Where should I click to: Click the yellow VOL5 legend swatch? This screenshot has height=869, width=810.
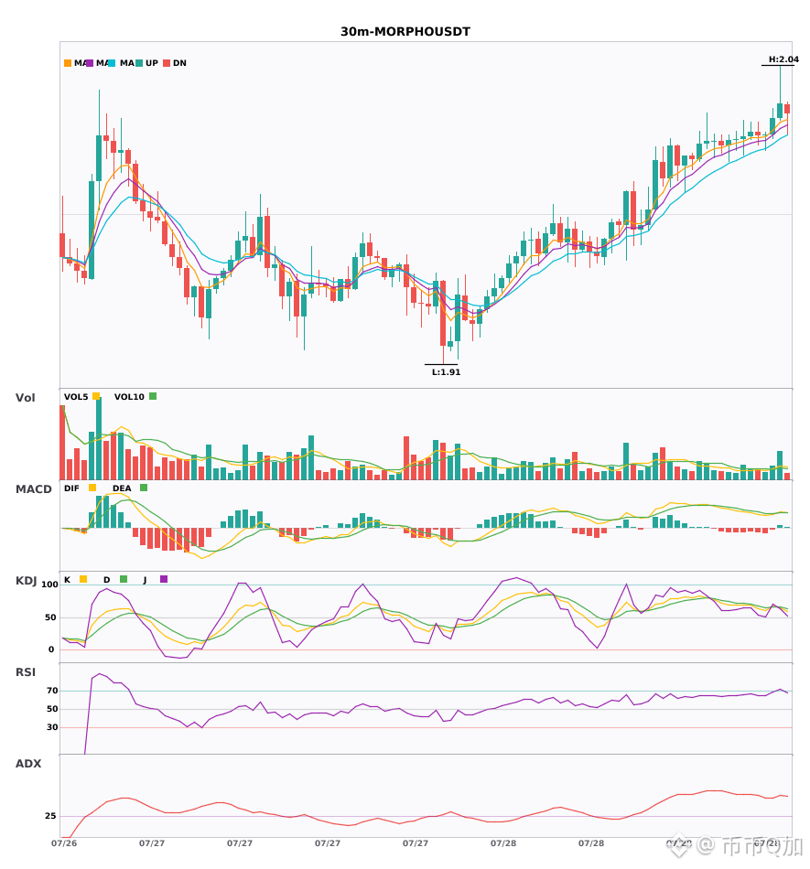coord(96,396)
